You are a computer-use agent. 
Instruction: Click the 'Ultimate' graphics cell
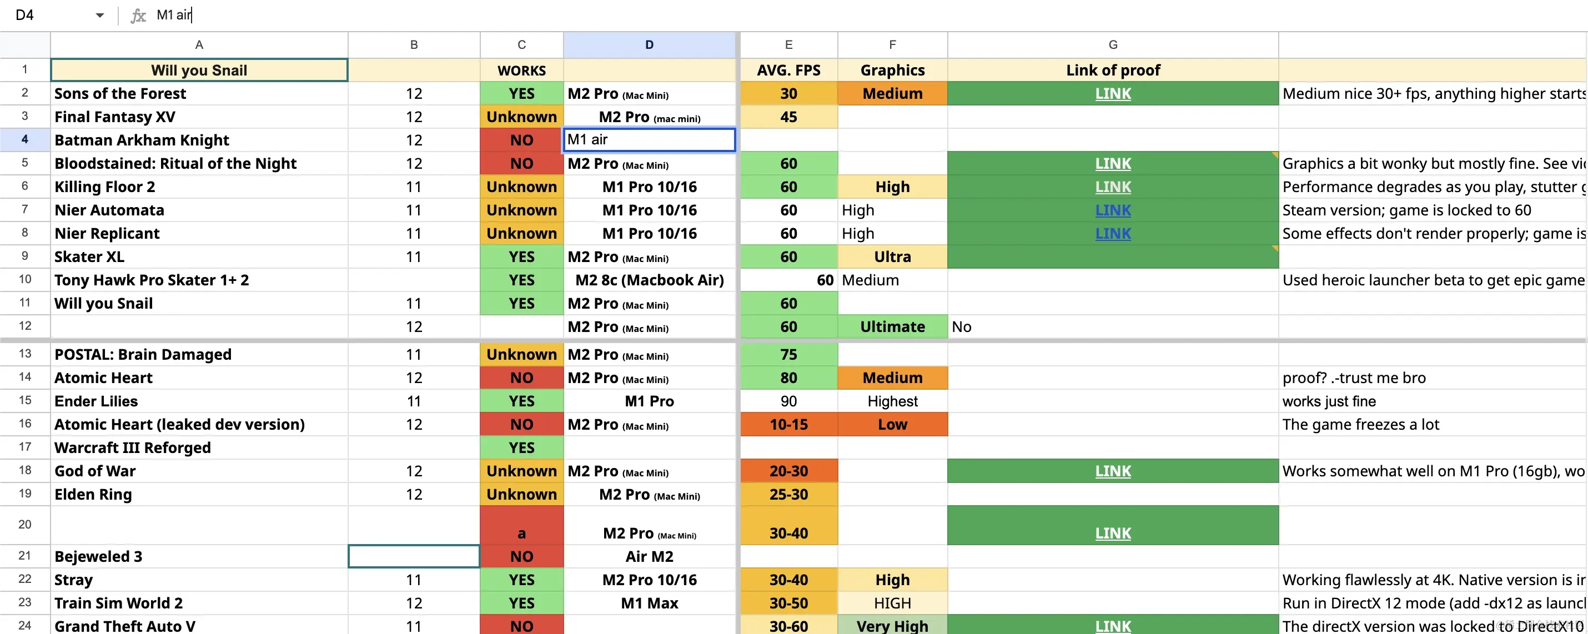892,326
